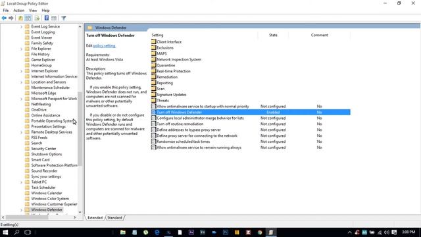This screenshot has width=421, height=237.
Task: Expand the Tablet PC tree node
Action: click(21, 182)
